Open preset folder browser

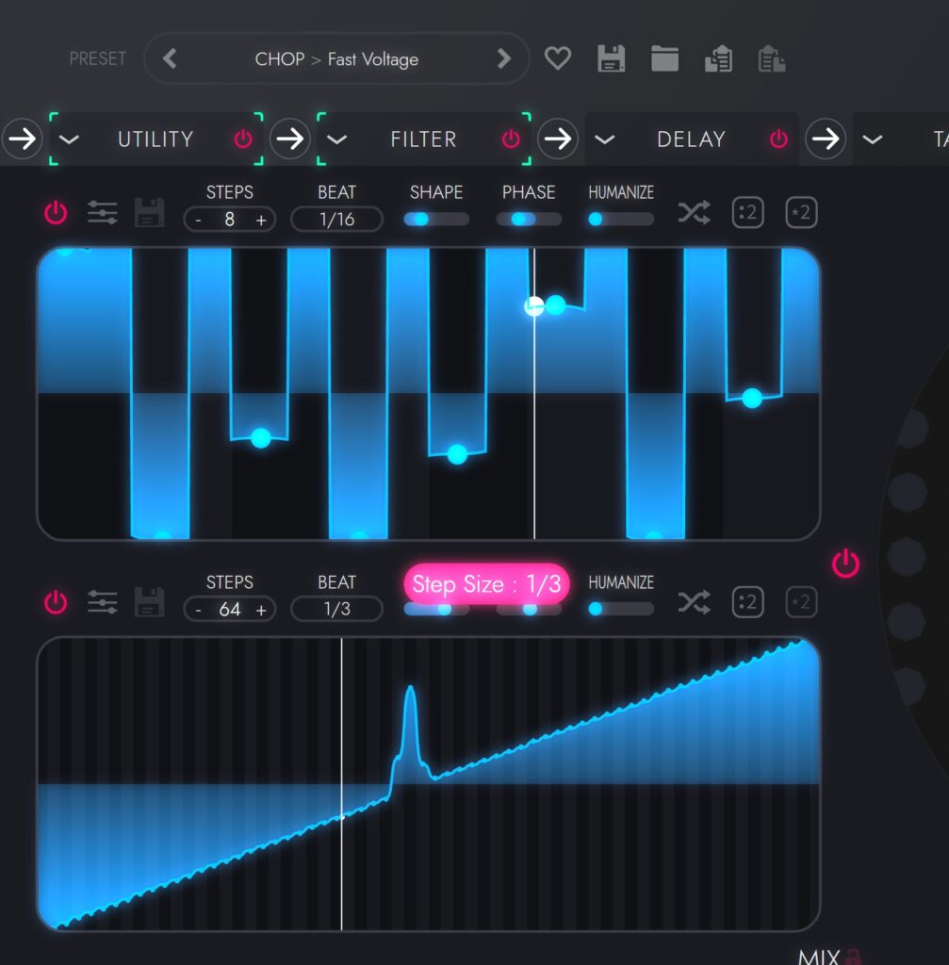coord(664,59)
